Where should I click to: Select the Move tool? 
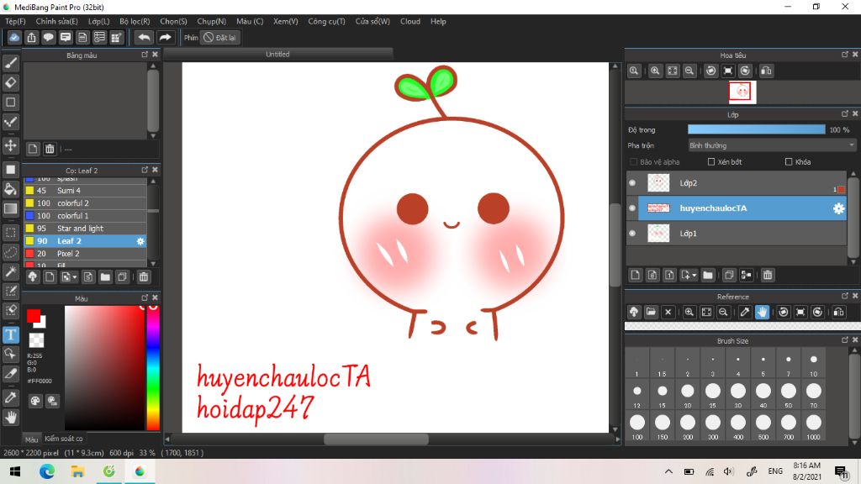coord(10,145)
